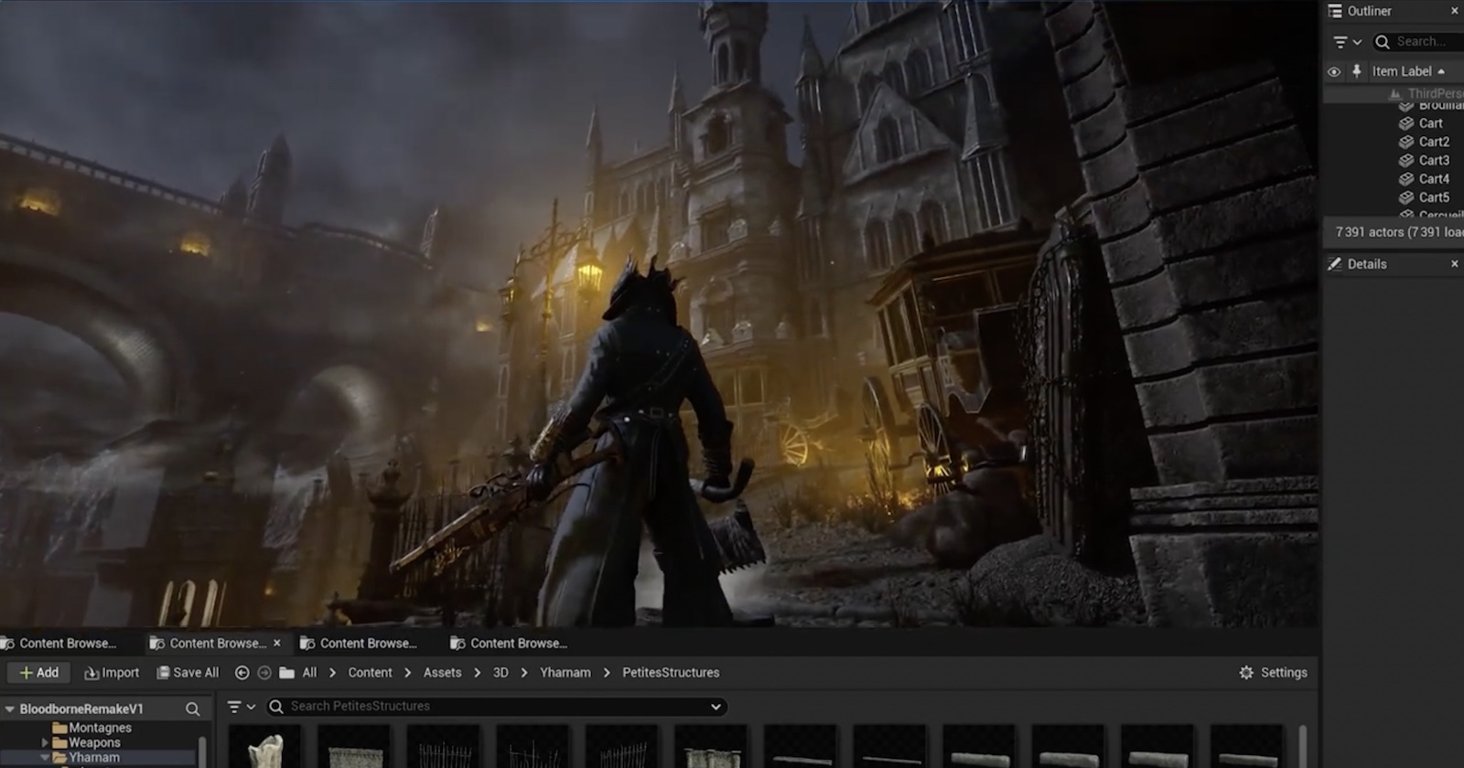
Task: Select the Cart4 actor in Outliner
Action: 1434,179
